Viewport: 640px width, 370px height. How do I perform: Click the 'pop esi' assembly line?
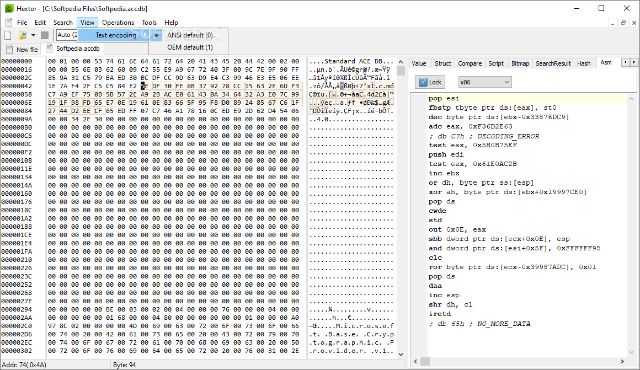444,98
